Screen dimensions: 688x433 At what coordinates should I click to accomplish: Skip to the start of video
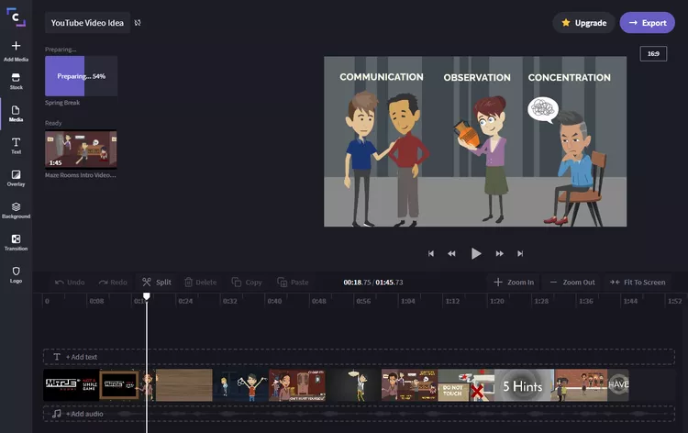431,254
